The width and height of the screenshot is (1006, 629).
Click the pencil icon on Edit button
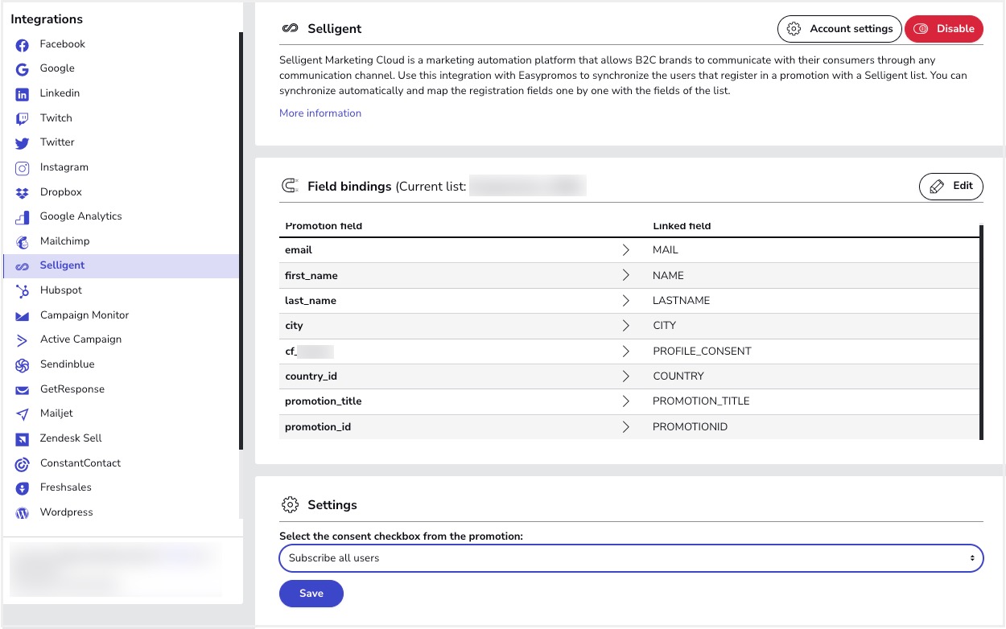click(x=937, y=187)
